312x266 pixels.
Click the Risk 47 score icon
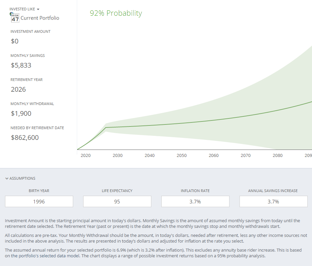click(x=15, y=18)
